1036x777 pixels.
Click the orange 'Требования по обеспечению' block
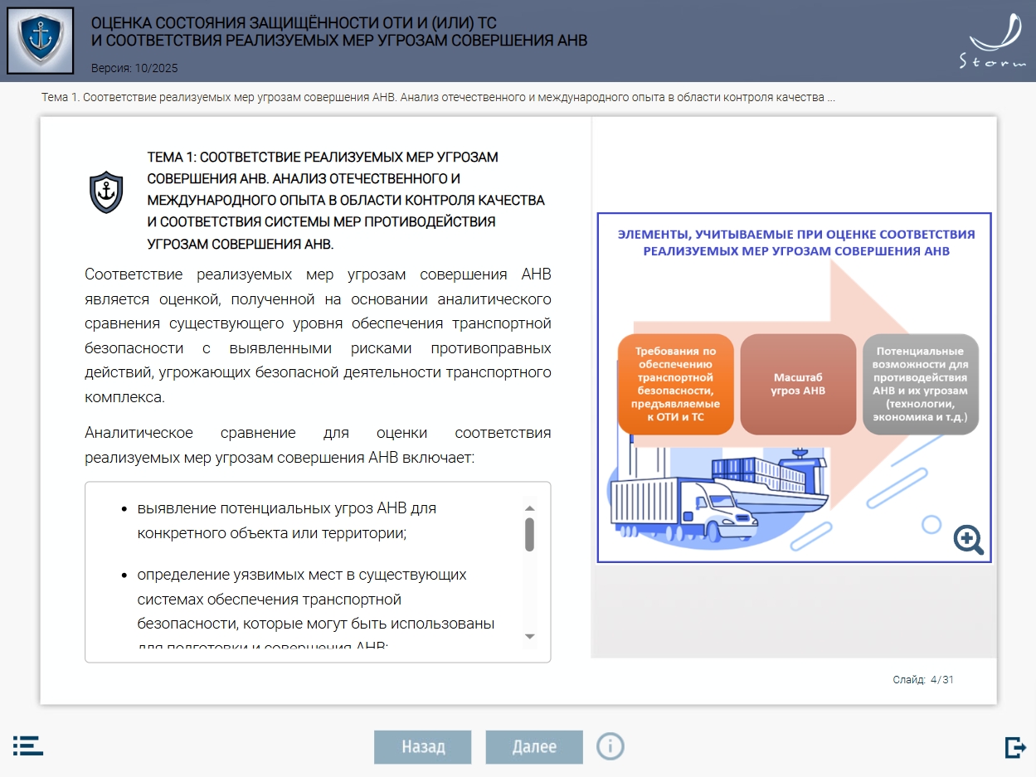point(675,384)
